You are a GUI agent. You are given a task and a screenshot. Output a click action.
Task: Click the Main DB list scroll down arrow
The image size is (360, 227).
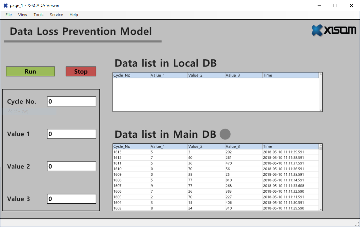pos(321,209)
